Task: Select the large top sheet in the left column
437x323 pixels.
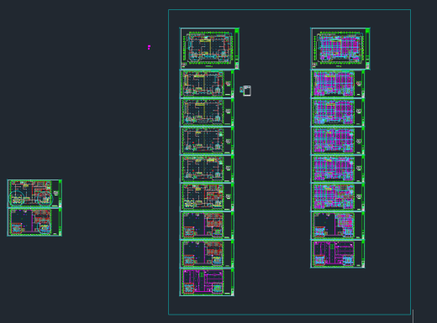Action: 209,49
